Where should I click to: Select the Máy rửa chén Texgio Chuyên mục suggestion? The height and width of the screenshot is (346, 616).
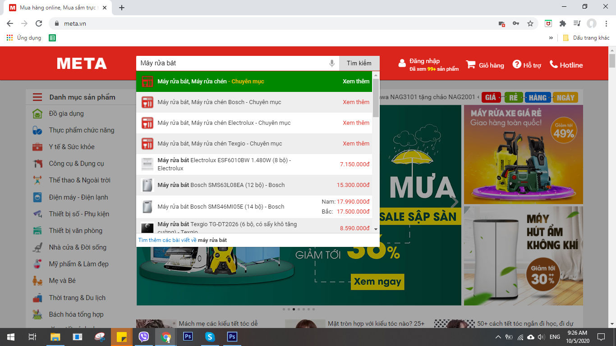tap(254, 144)
